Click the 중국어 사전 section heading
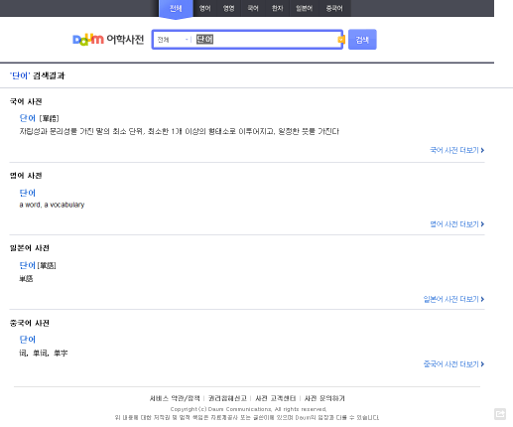513x427 pixels. pos(30,323)
